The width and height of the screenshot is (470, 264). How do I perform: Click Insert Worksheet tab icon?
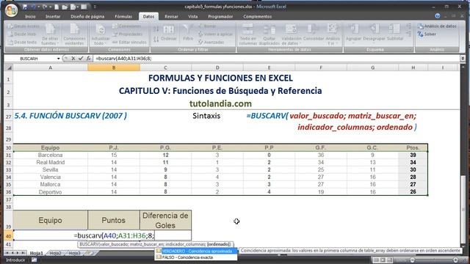pos(89,253)
